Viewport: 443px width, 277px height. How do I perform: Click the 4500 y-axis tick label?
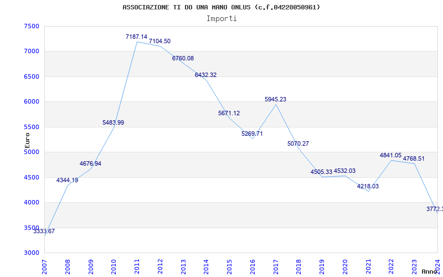(x=30, y=177)
